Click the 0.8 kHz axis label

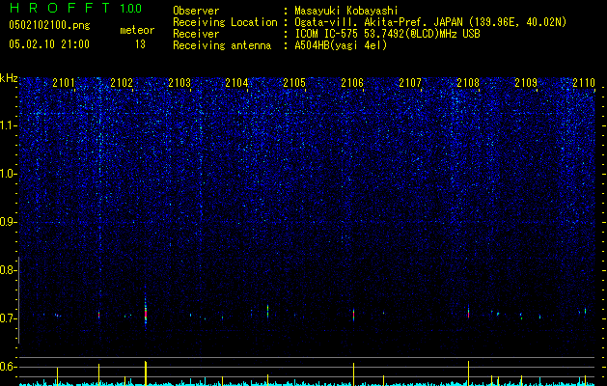[x=8, y=270]
